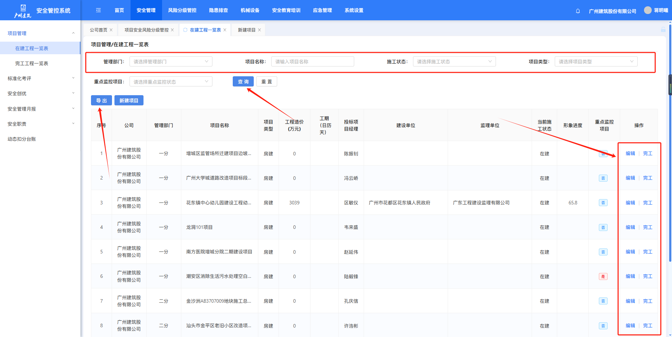Screen dimensions: 672x337
Task: Close the 项目安全风险分级管控 tab
Action: pyautogui.click(x=173, y=30)
